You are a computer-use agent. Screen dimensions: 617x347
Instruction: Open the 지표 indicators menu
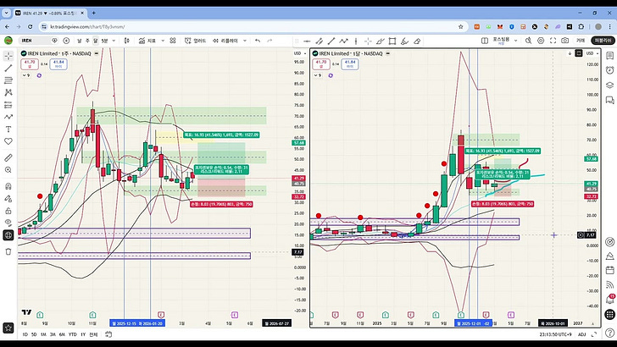click(x=147, y=41)
